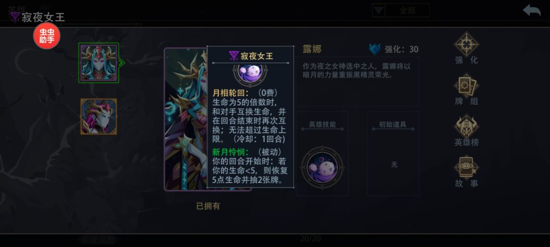
Task: Tap the 已拥有 owned label
Action: tap(208, 206)
